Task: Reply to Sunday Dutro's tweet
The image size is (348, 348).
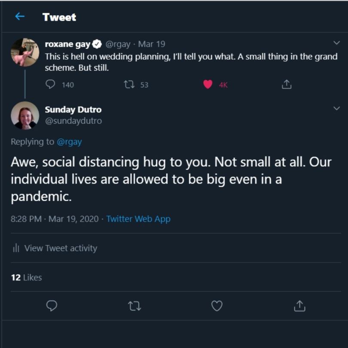Action: click(x=52, y=305)
